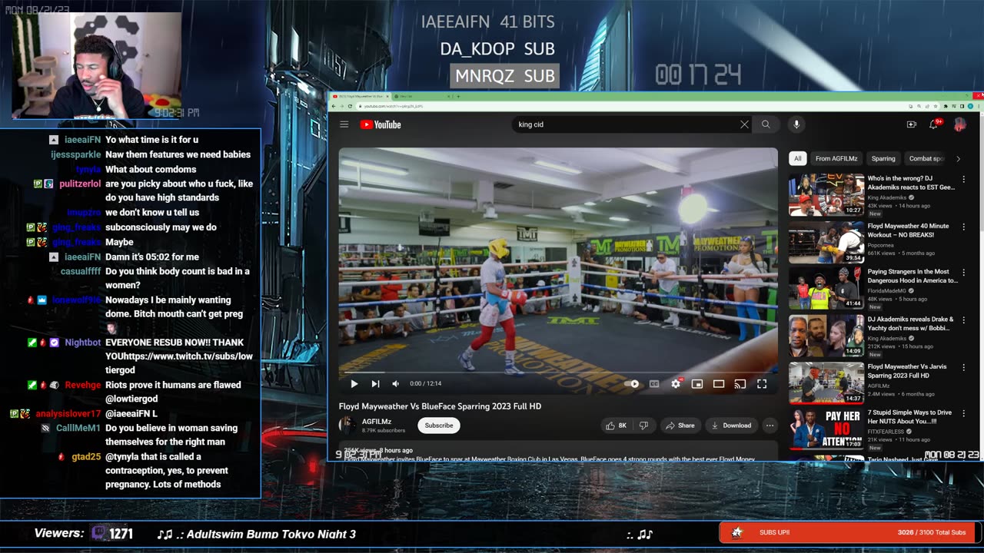Screen dimensions: 984x553
Task: Open options menu for DJ Akademiks Drake video
Action: pos(963,320)
